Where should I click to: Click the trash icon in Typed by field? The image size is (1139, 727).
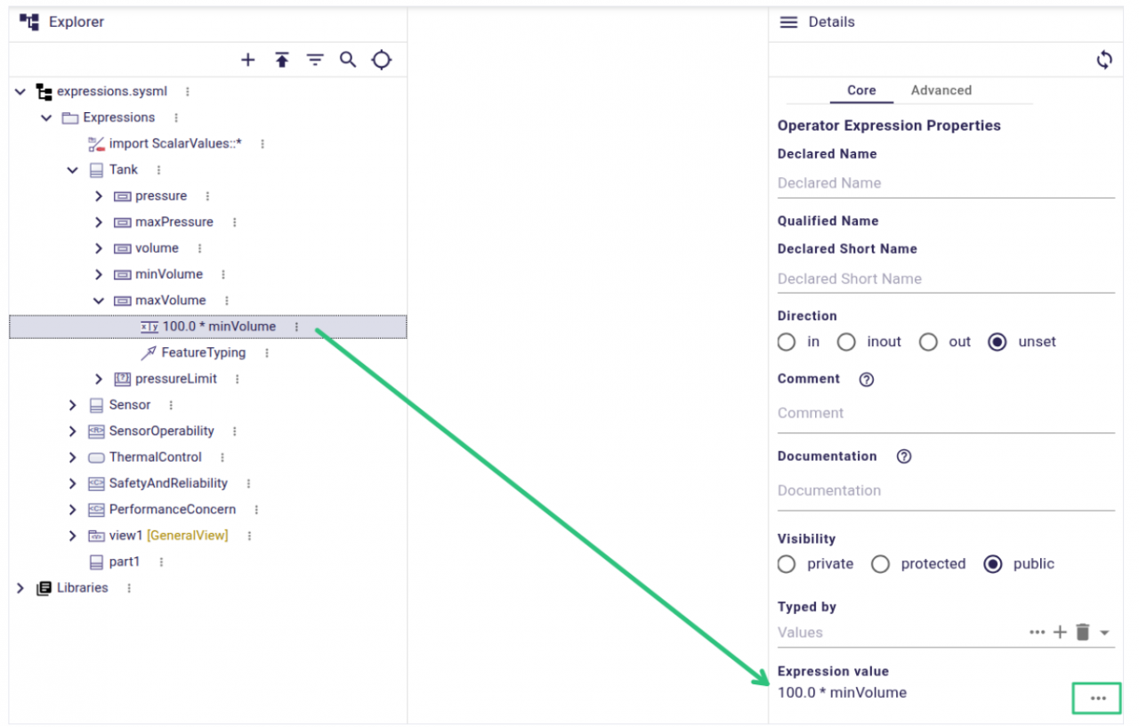(x=1082, y=632)
